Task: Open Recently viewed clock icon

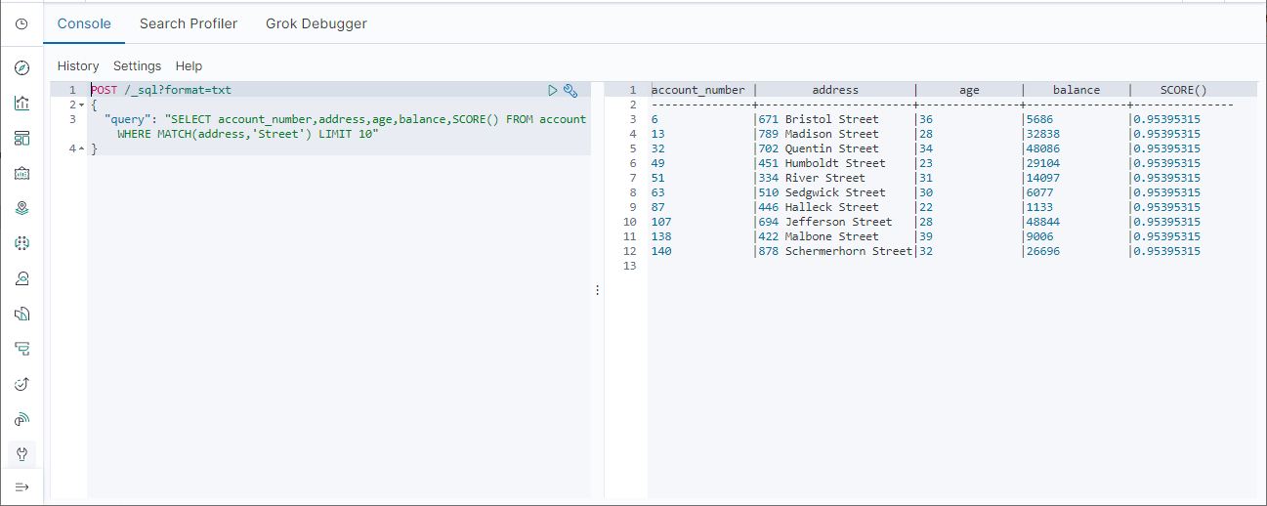Action: (21, 23)
